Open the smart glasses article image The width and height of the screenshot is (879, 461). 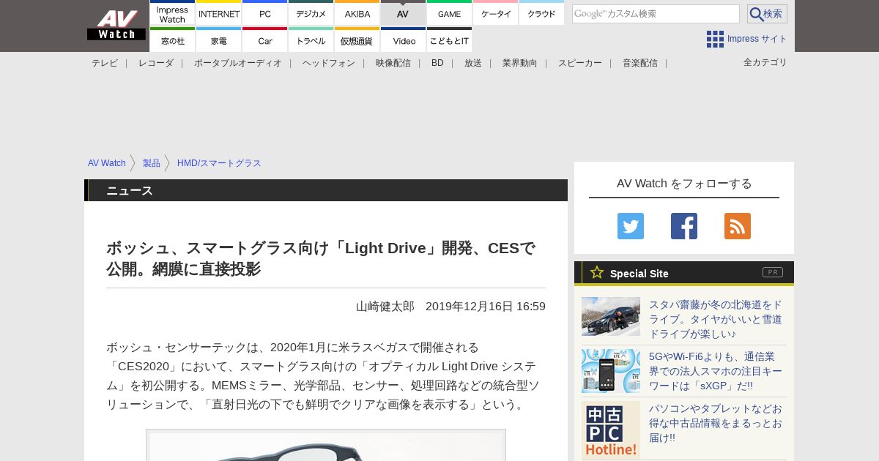(326, 445)
